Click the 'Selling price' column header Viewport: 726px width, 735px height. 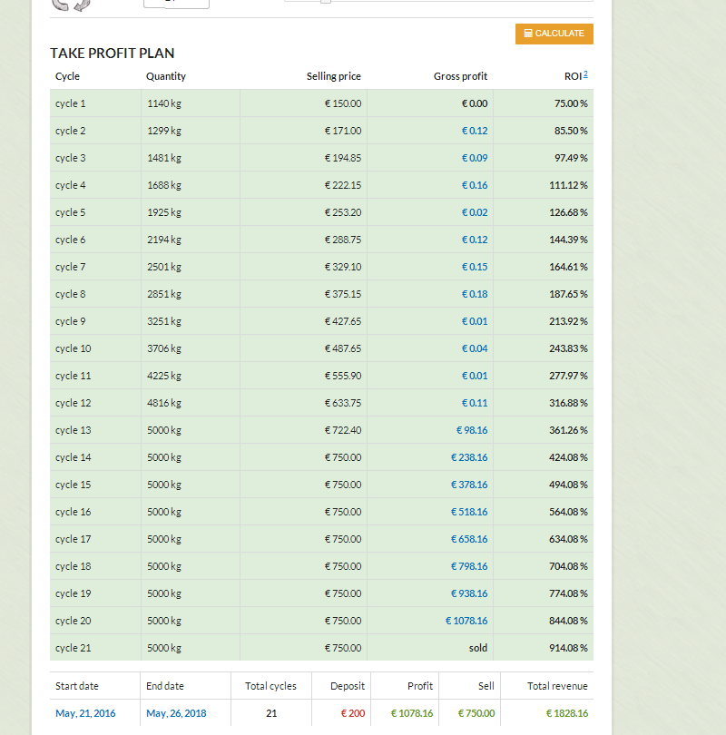(334, 76)
